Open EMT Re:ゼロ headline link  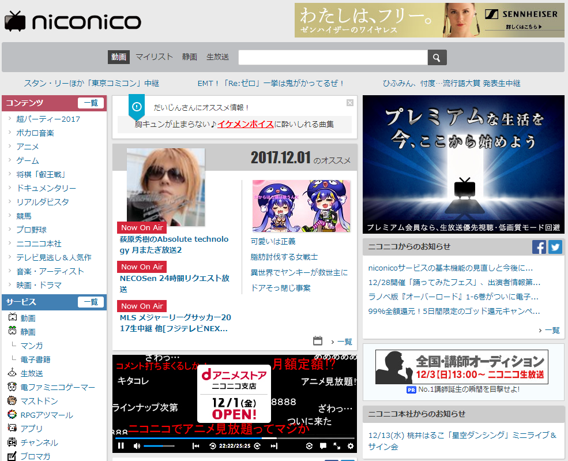[270, 83]
